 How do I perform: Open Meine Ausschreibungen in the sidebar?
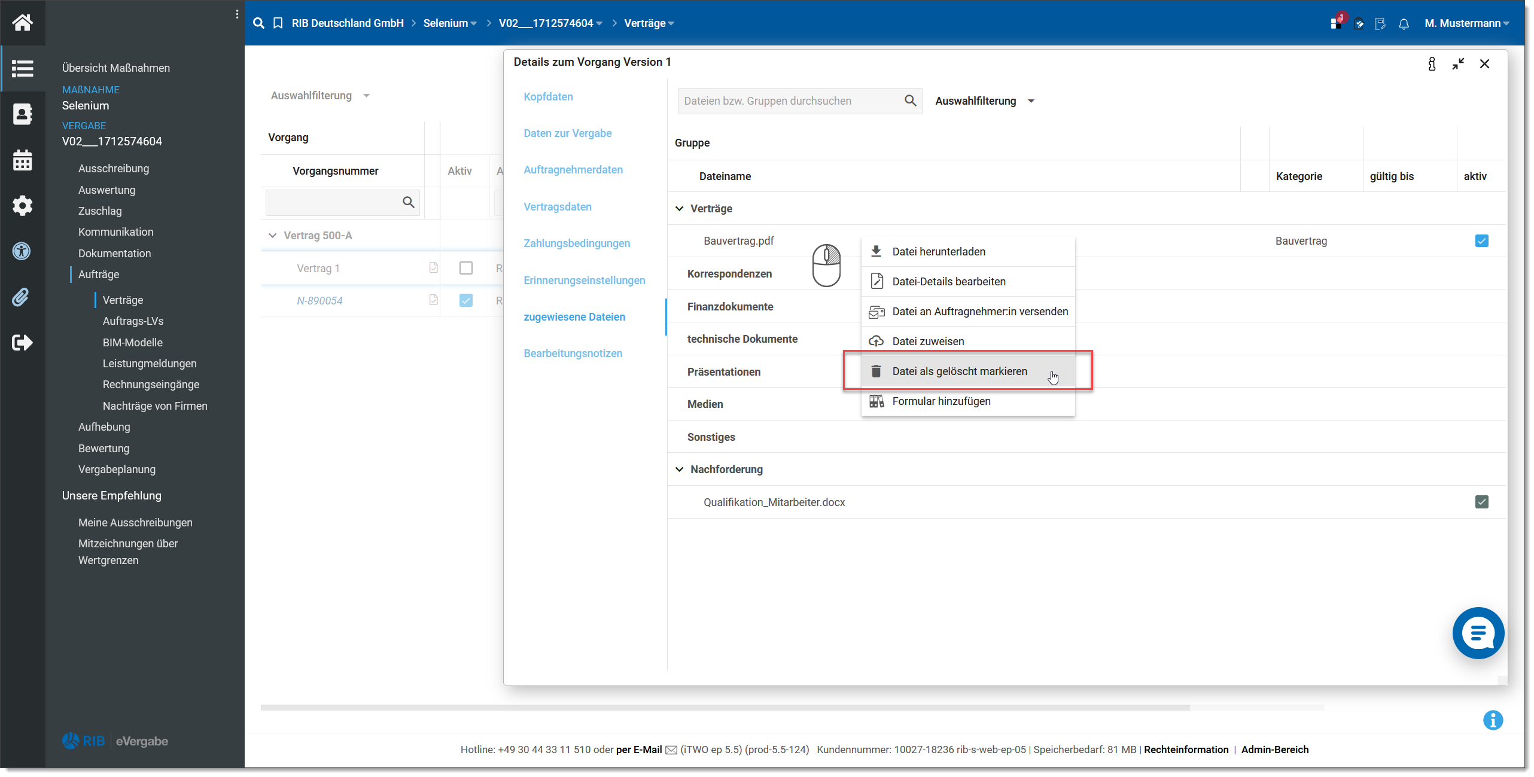135,522
